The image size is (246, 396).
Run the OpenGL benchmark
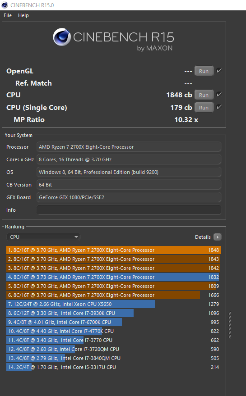click(x=204, y=71)
